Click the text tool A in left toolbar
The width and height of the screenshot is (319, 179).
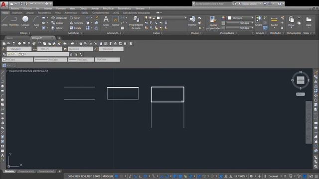2,156
